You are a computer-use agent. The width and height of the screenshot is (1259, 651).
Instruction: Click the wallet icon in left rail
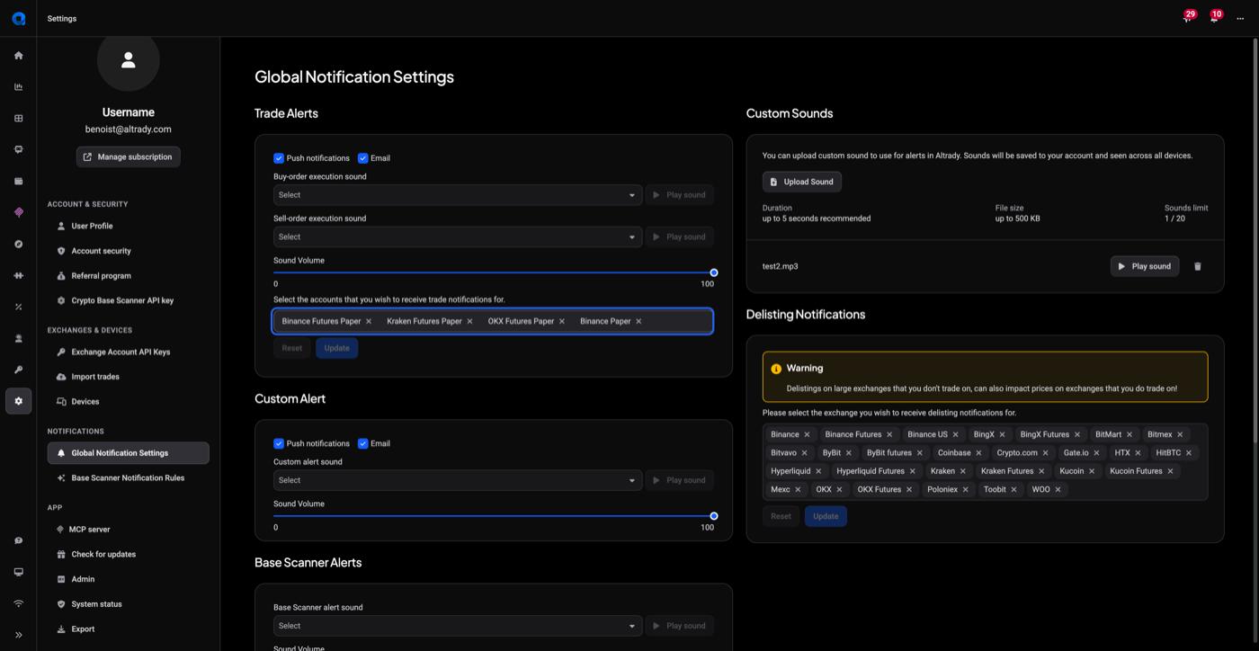point(18,182)
